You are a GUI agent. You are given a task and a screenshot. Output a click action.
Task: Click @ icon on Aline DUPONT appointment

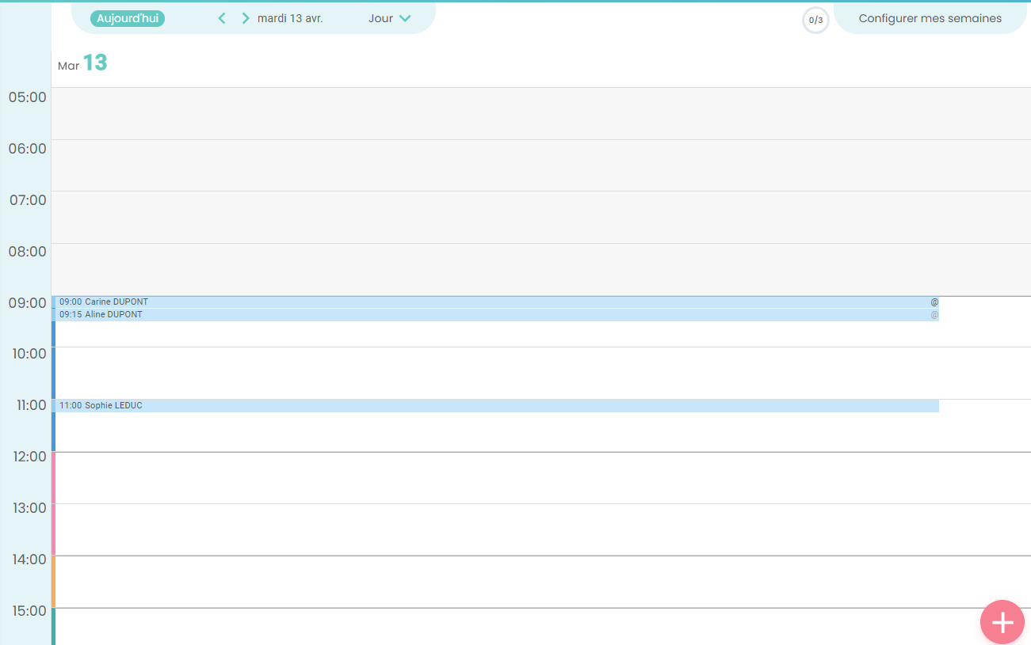click(x=934, y=315)
